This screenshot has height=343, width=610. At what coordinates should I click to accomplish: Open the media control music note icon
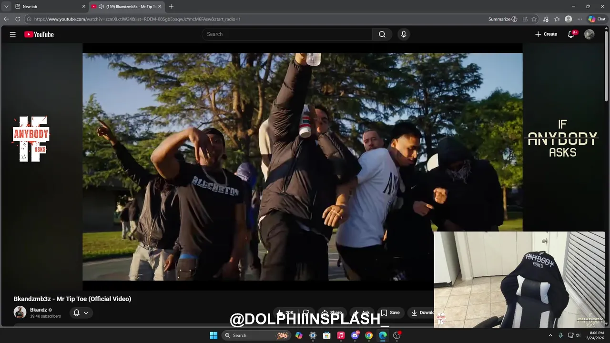tap(546, 19)
